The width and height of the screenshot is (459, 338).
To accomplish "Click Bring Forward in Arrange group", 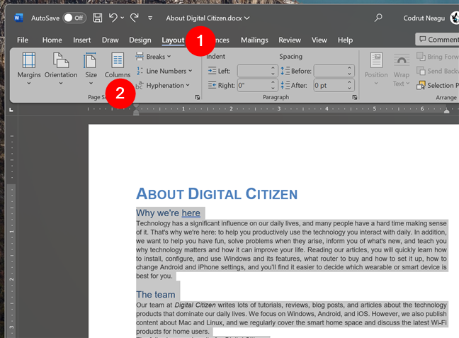I will point(438,57).
